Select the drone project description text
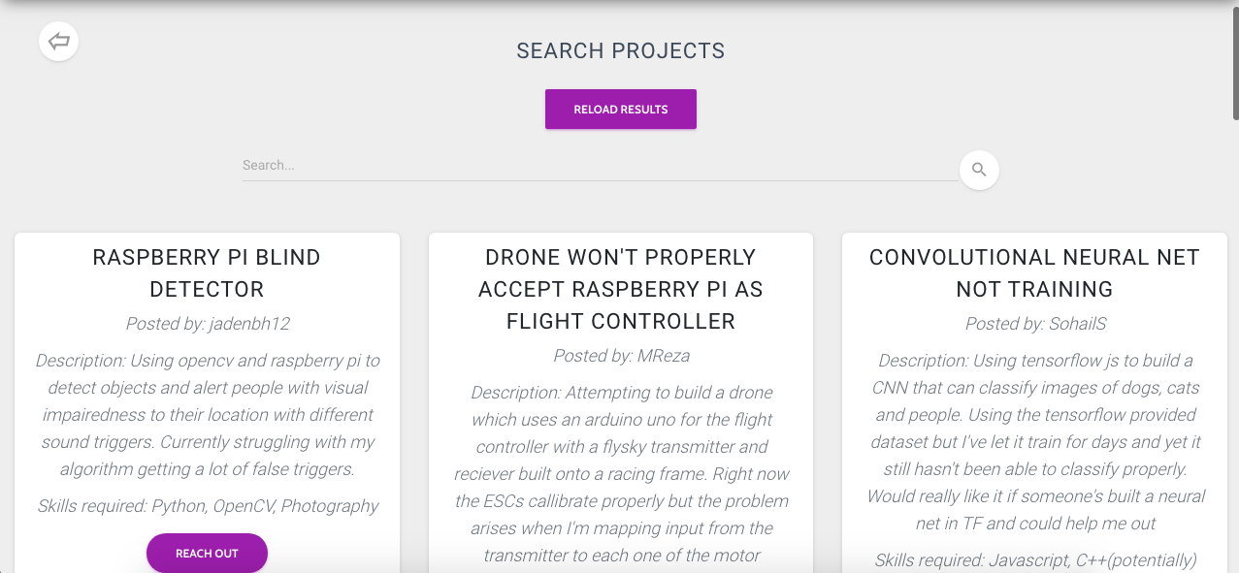Viewport: 1239px width, 573px height. tap(621, 474)
